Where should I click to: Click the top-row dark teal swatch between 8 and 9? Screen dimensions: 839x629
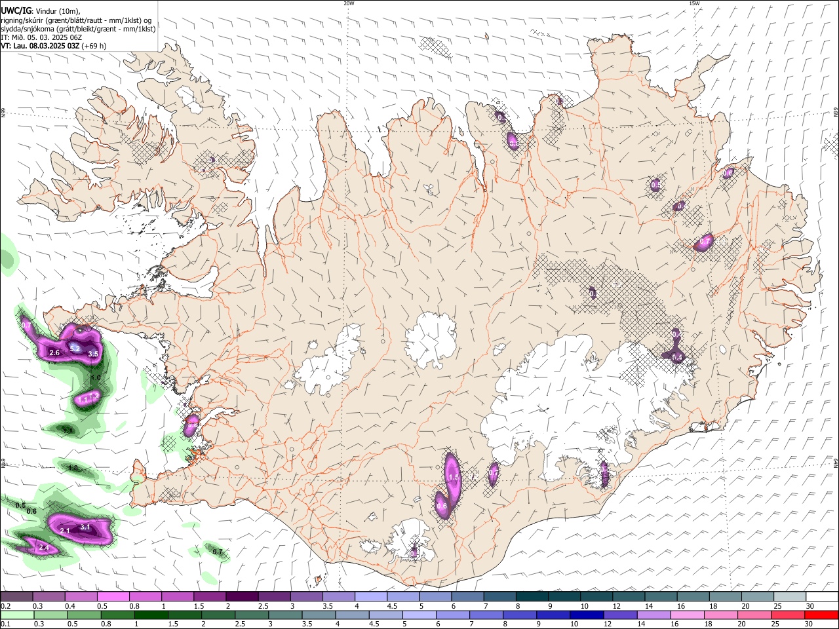532,596
